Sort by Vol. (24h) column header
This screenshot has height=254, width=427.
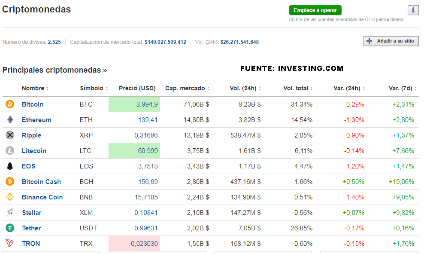[245, 89]
